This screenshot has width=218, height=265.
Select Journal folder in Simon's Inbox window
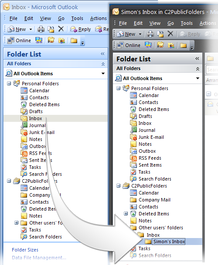coord(143,130)
